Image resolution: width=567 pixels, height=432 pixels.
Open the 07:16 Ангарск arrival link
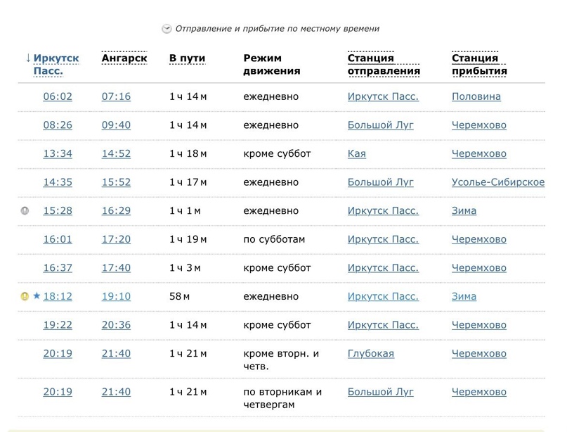116,96
